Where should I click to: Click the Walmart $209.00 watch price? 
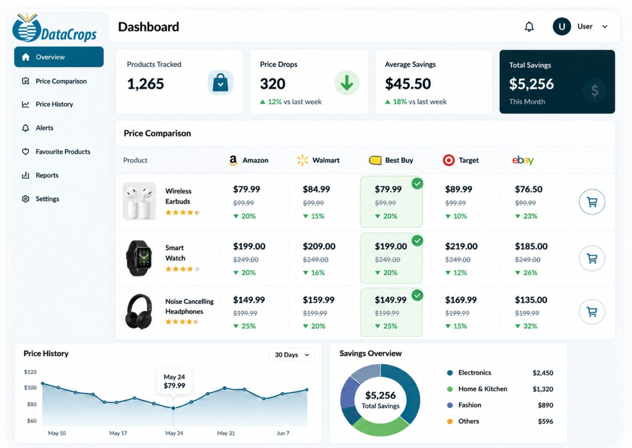click(x=319, y=246)
